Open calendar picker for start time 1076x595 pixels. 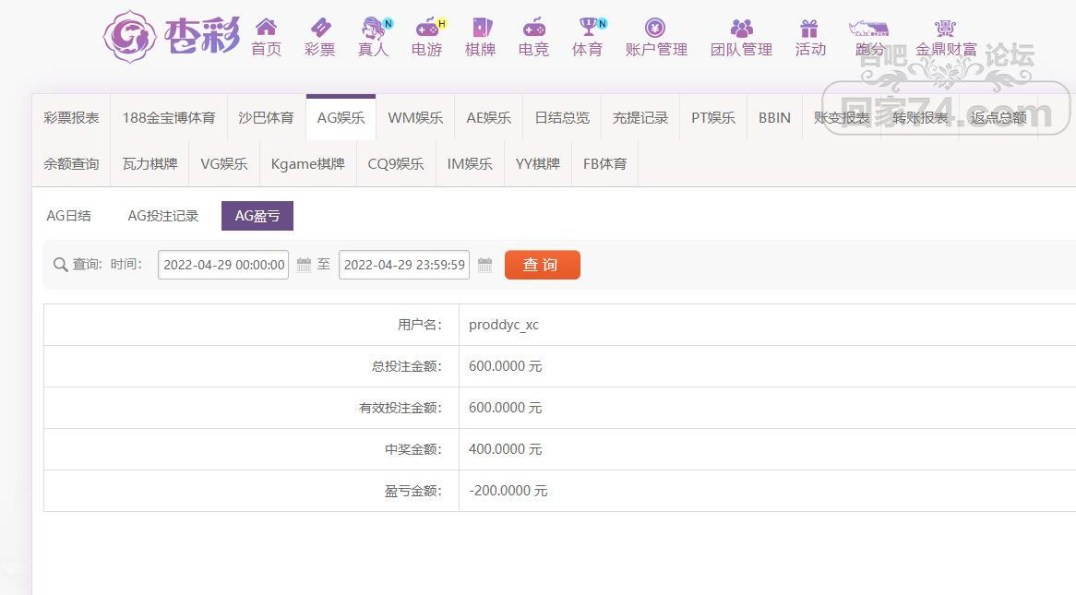click(304, 265)
